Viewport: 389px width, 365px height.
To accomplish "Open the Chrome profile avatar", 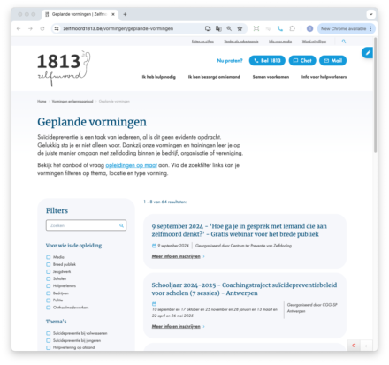I will click(x=309, y=28).
